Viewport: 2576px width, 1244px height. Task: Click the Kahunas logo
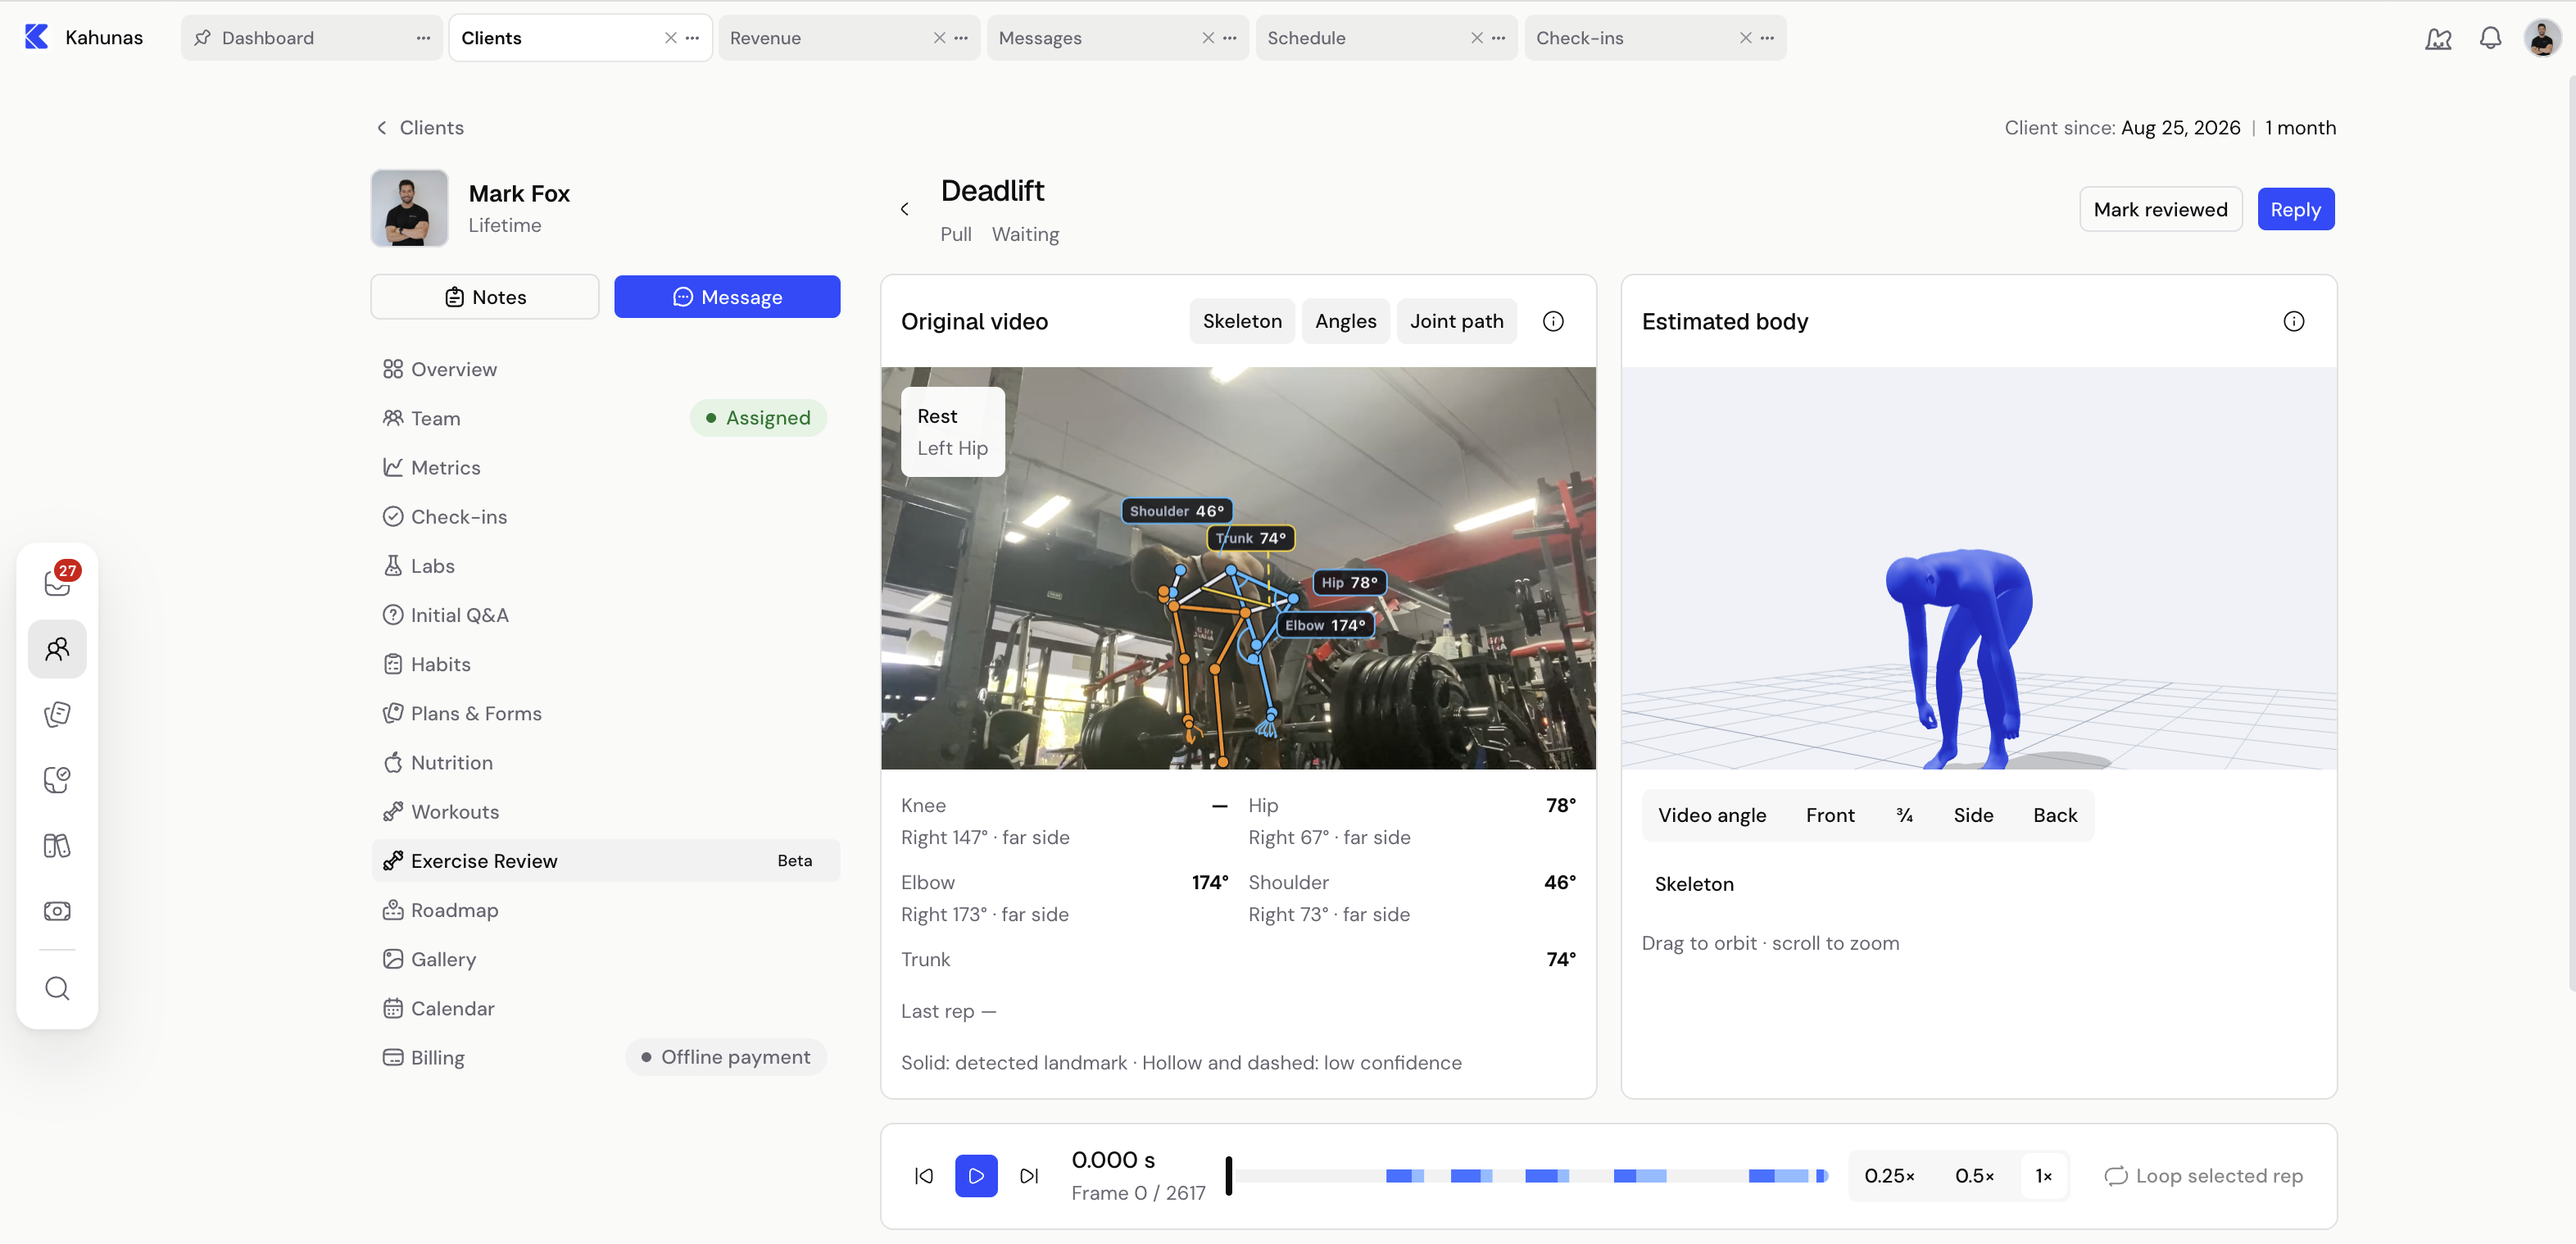coord(37,37)
